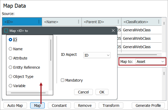168x110 pixels.
Task: Click the first GeneralWebClass cell
Action: 142,30
